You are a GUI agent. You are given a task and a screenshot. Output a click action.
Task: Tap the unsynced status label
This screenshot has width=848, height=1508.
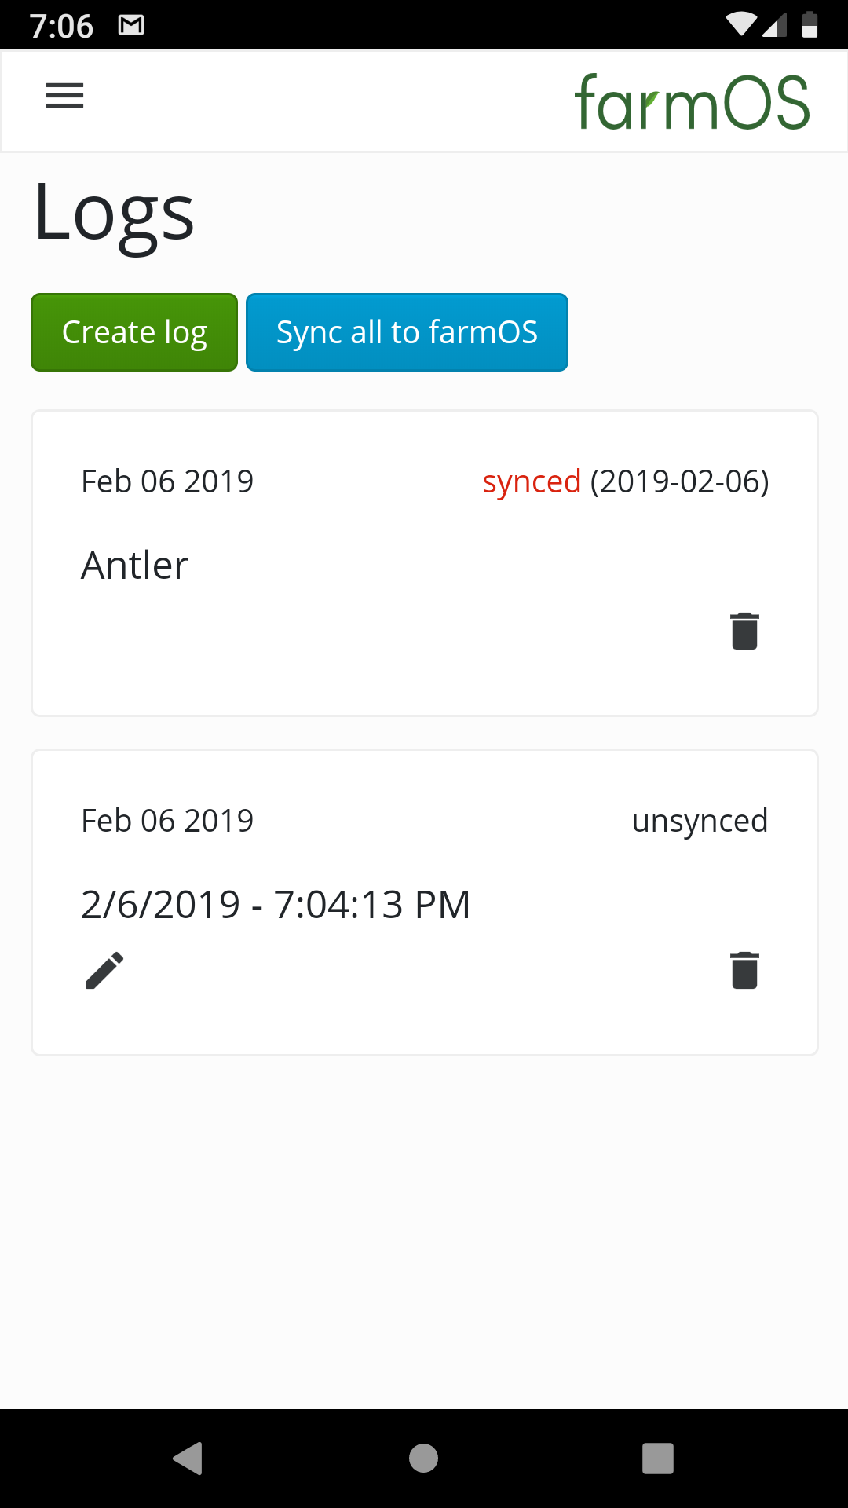[700, 821]
